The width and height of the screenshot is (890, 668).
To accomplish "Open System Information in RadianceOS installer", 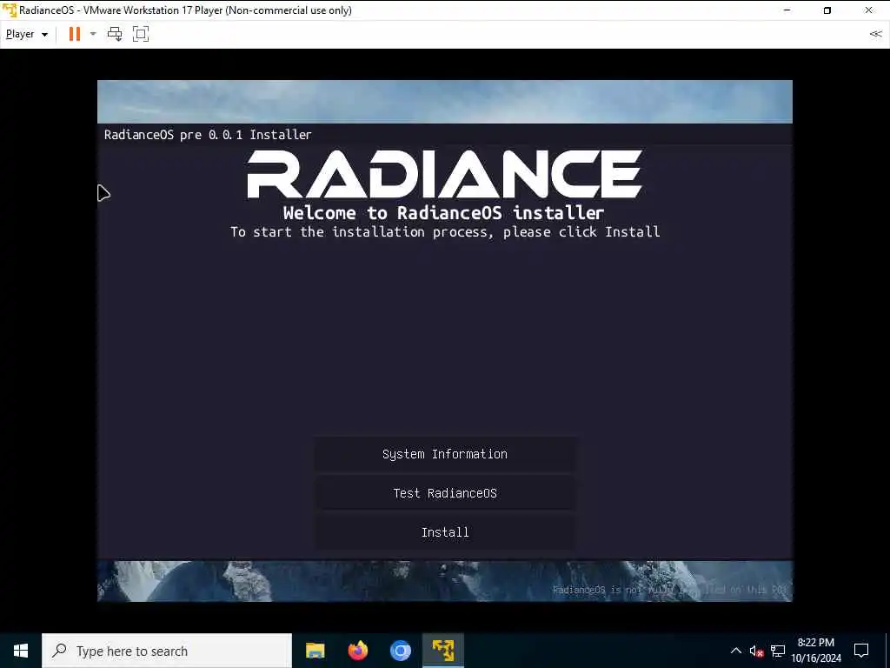I will (445, 454).
